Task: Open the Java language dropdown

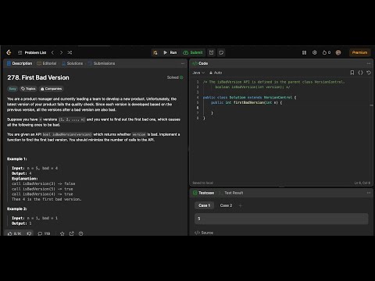Action: tap(198, 73)
